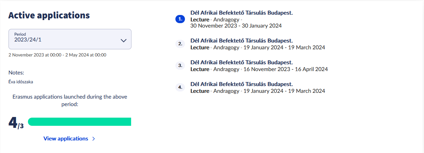Click the green applications progress bar
This screenshot has width=424, height=153.
coord(79,122)
